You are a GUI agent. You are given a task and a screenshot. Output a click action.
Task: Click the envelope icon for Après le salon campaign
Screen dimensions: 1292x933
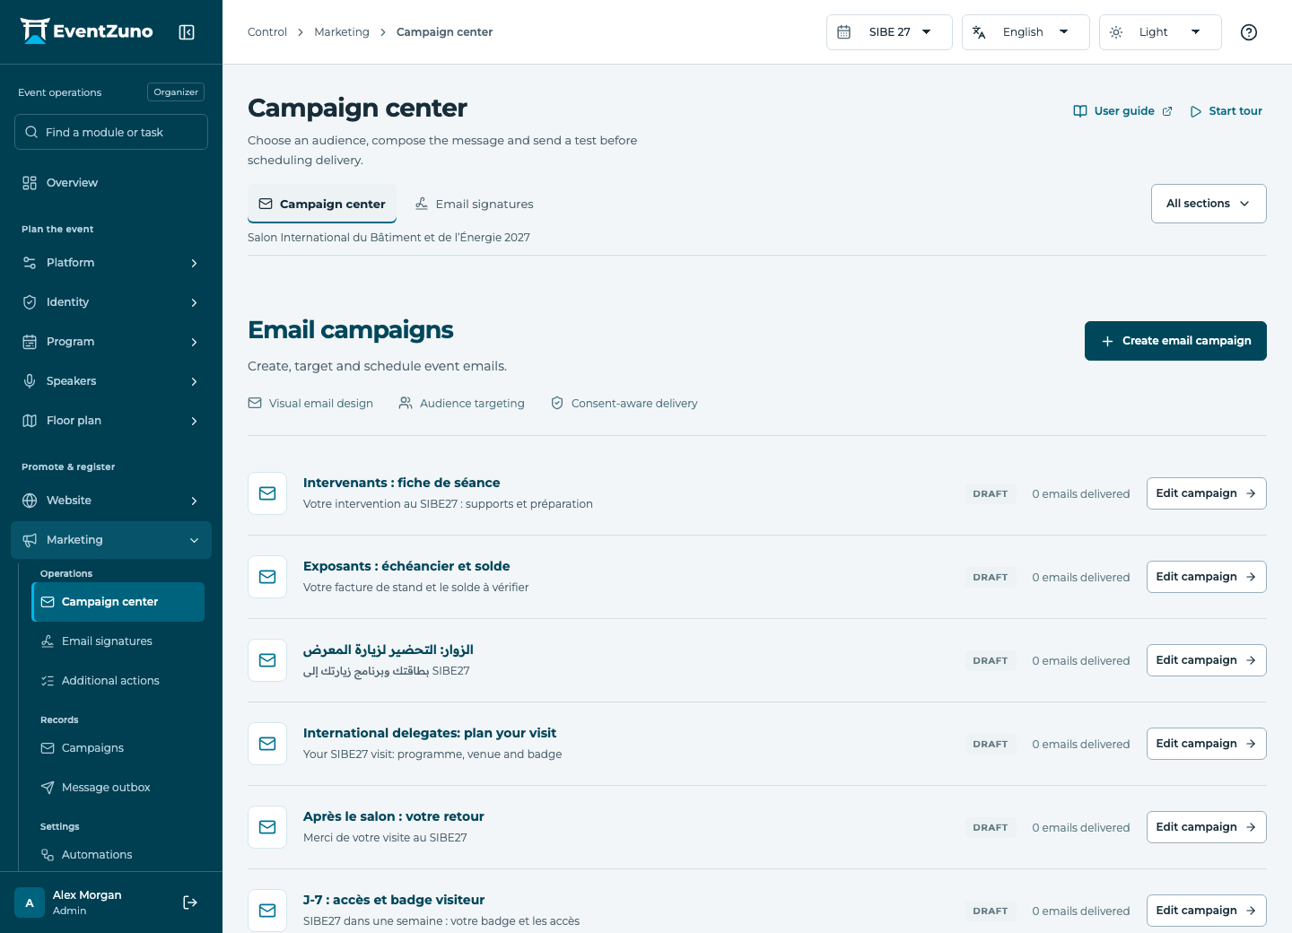coord(267,827)
